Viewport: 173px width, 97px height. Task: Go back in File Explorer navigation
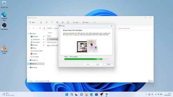tap(29, 28)
